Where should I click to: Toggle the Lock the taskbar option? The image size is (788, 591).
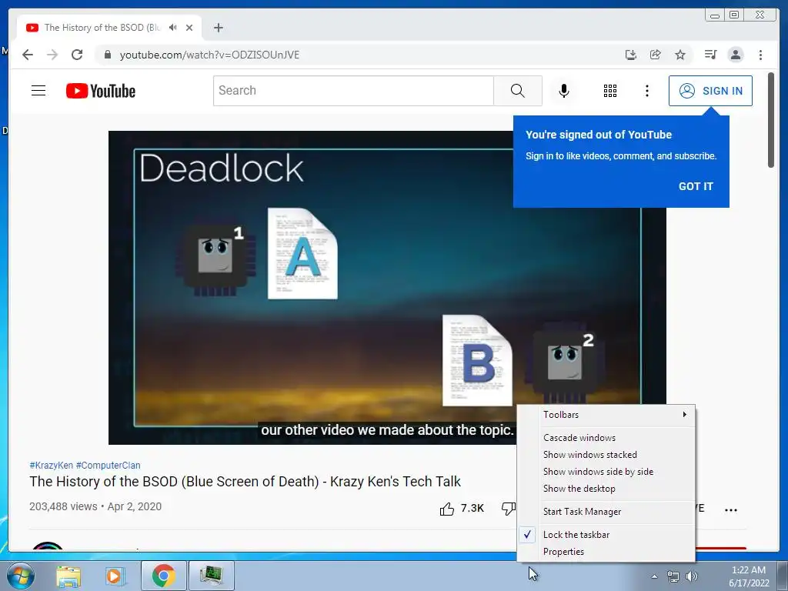[x=606, y=535]
